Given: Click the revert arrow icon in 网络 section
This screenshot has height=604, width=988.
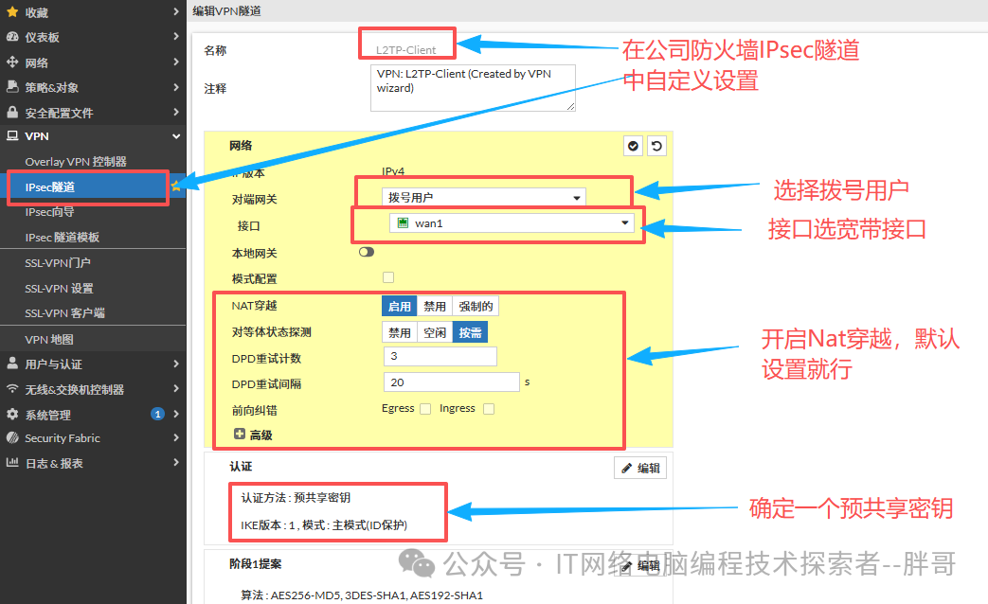Looking at the screenshot, I should tap(656, 146).
